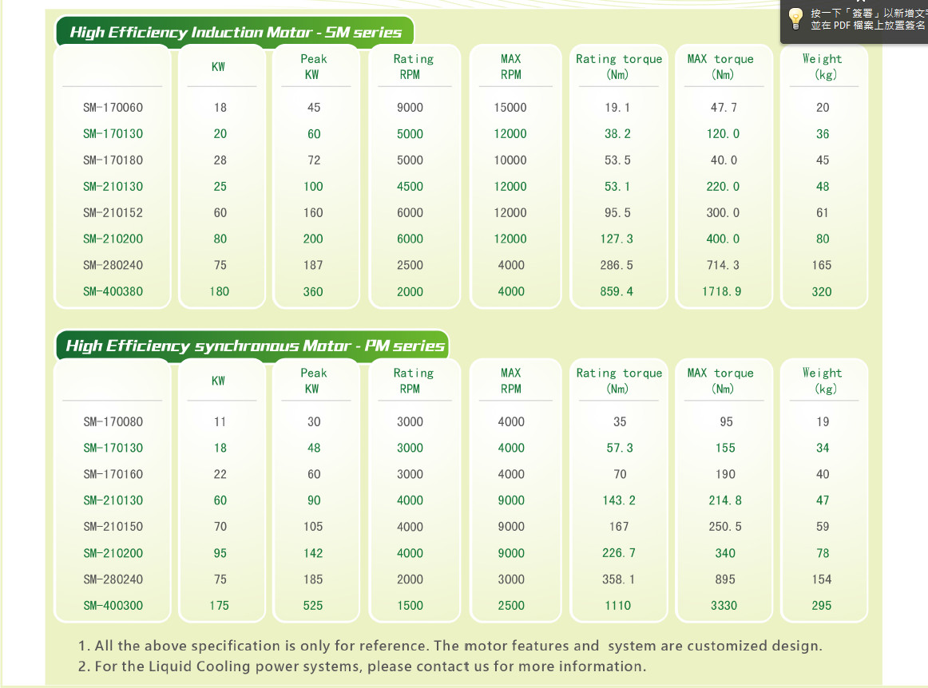Select the SM-400380 model label
Image resolution: width=928 pixels, height=688 pixels.
pyautogui.click(x=113, y=291)
